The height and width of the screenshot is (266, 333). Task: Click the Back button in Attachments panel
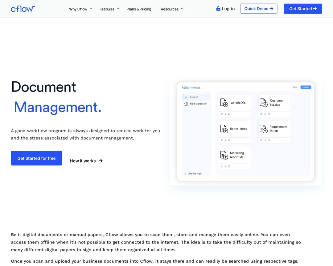pos(295,87)
